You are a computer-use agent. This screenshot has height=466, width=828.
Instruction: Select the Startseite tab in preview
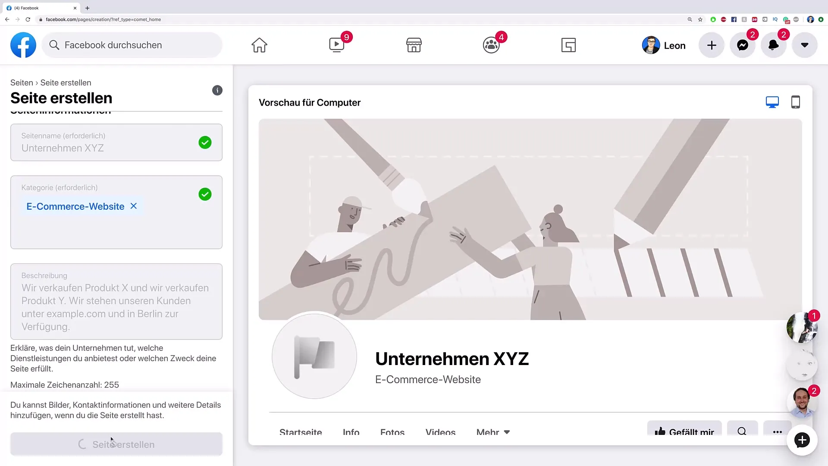pos(301,432)
